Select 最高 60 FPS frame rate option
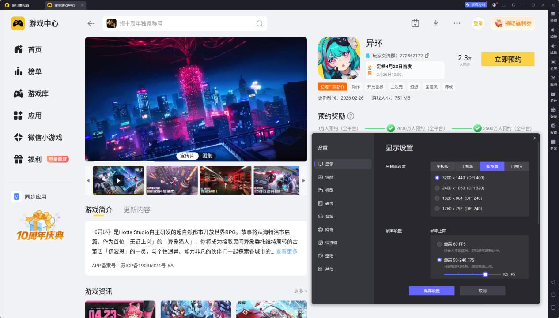The width and height of the screenshot is (559, 318). [451, 244]
